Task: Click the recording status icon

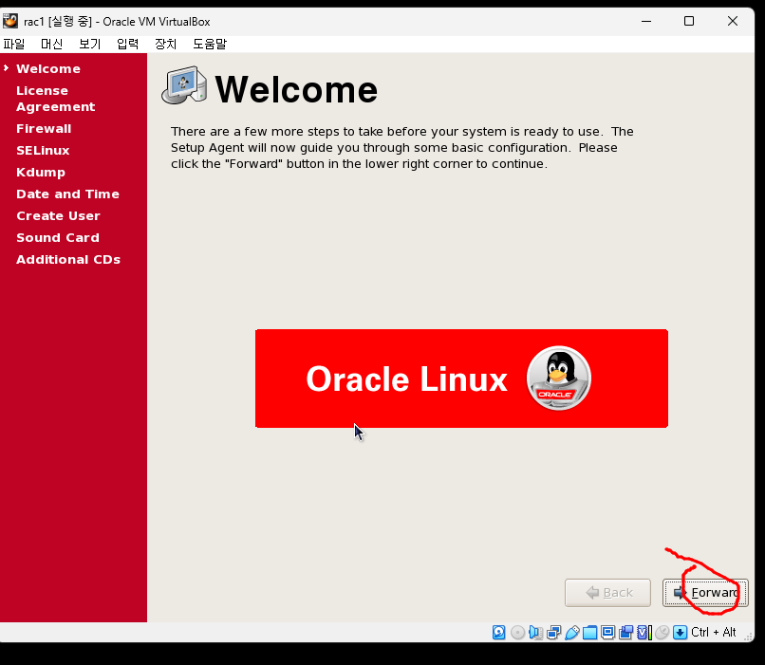Action: 626,633
